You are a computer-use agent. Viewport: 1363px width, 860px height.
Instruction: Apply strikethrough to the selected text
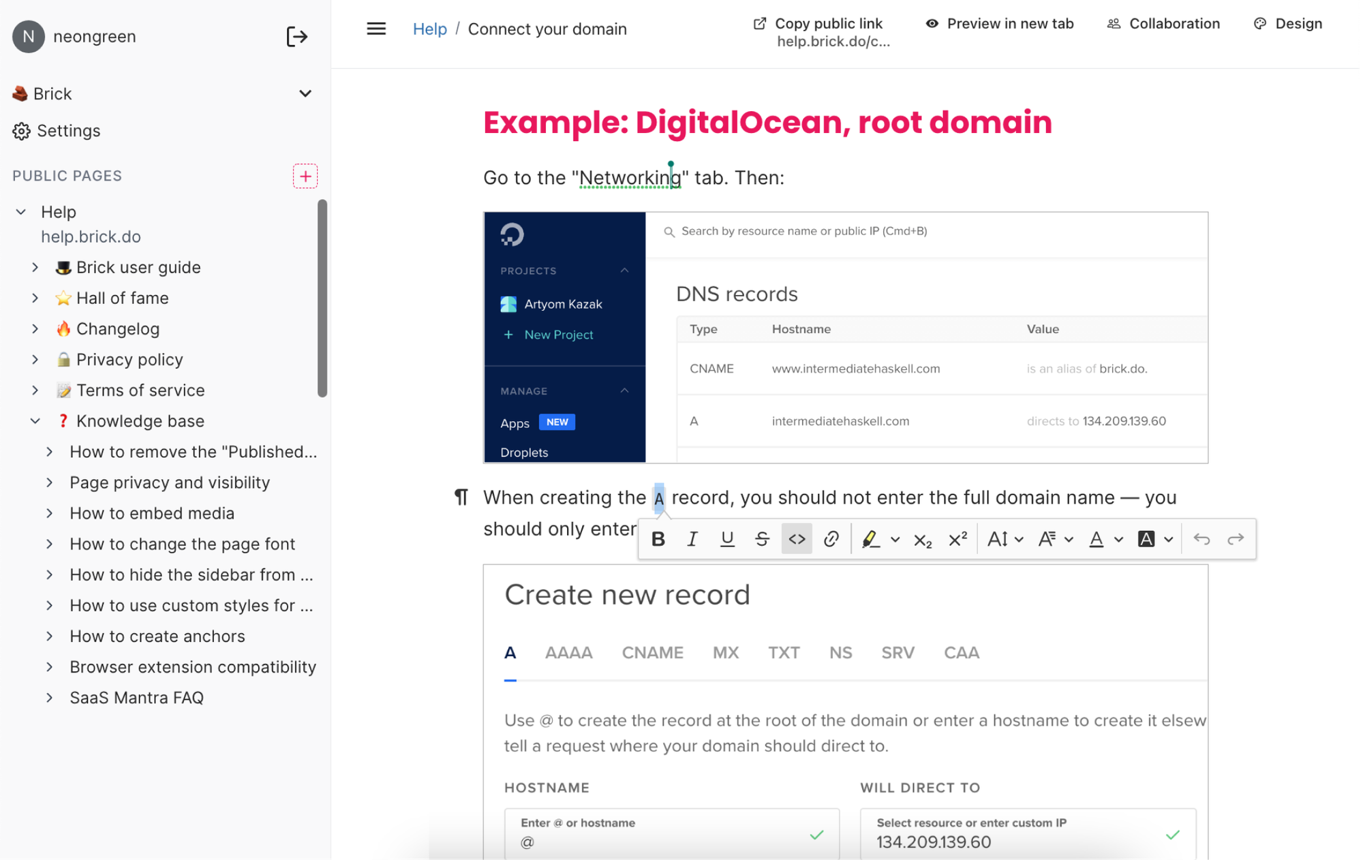[762, 539]
